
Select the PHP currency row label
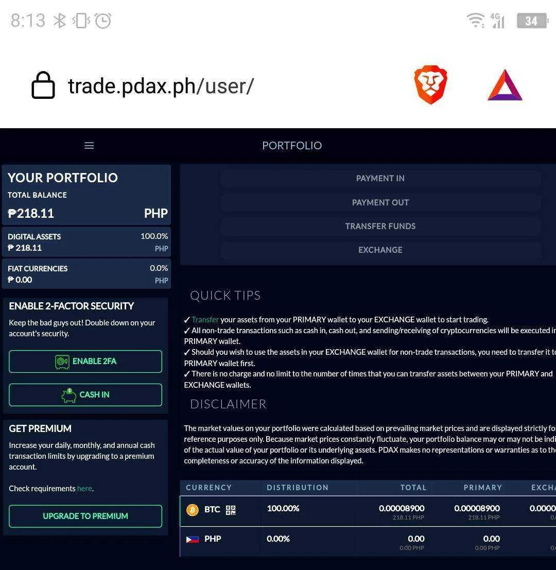pyautogui.click(x=213, y=539)
